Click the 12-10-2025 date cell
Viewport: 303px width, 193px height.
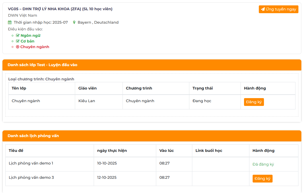coord(107,177)
